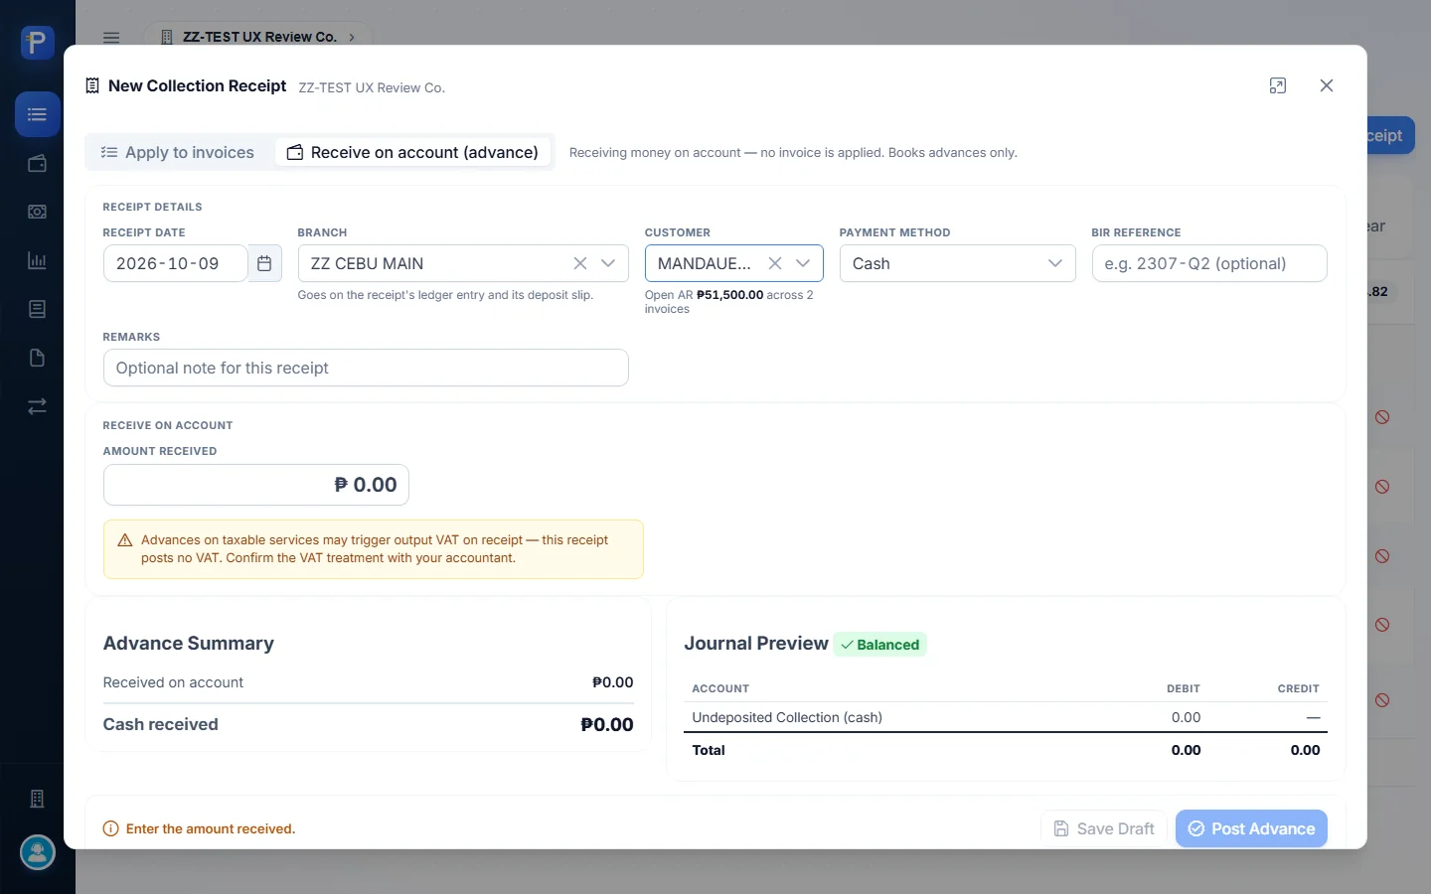Image resolution: width=1431 pixels, height=894 pixels.
Task: Select Receive on account (advance) tab
Action: coord(412,152)
